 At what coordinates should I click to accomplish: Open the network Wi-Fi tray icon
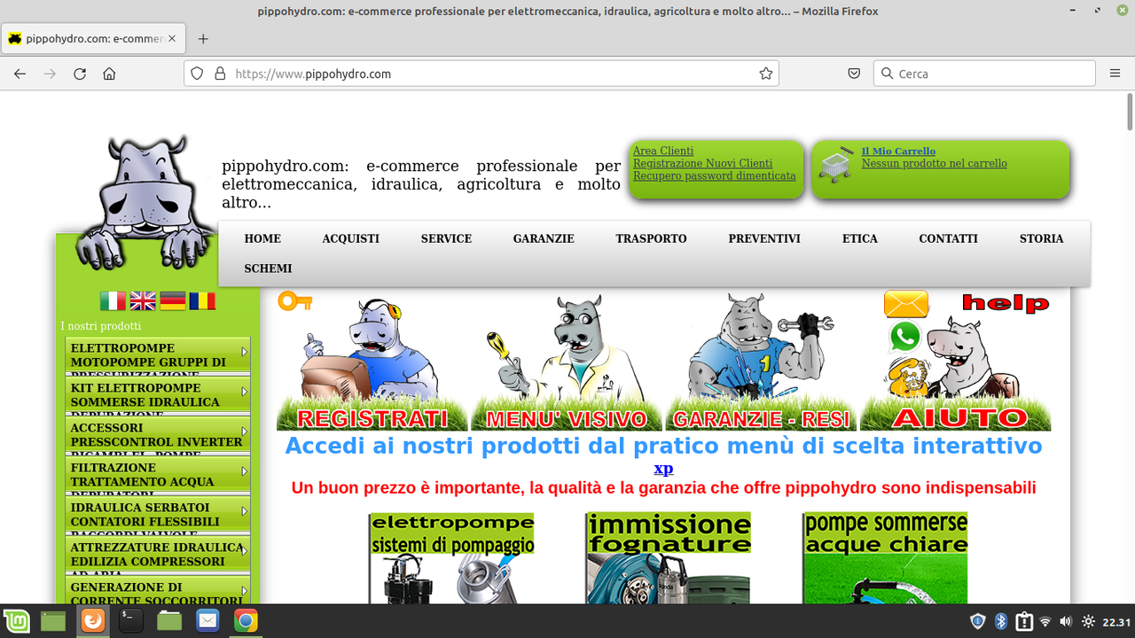point(1045,621)
